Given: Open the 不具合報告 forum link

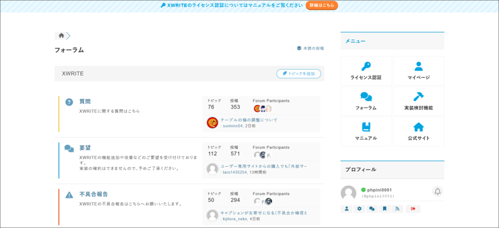Looking at the screenshot, I should point(94,194).
